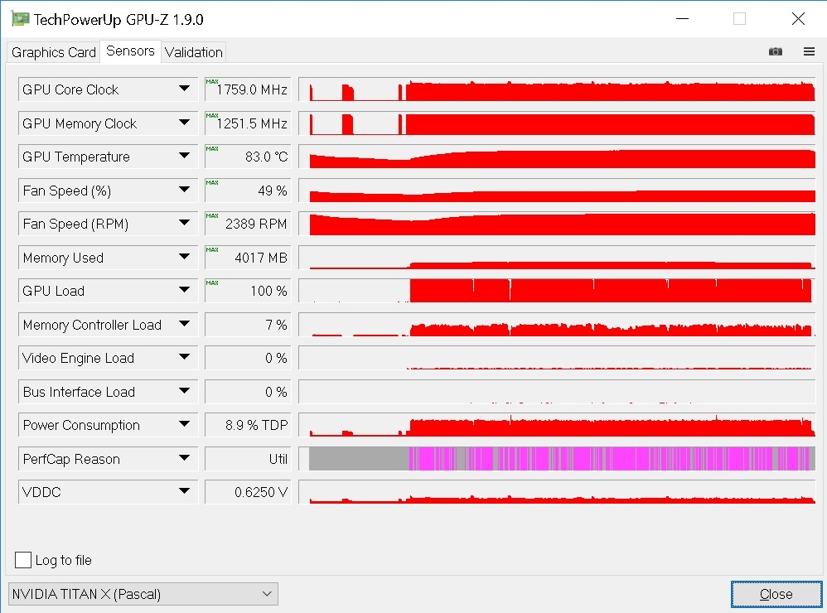Minimize the GPU-Z window
The image size is (827, 613).
click(683, 19)
